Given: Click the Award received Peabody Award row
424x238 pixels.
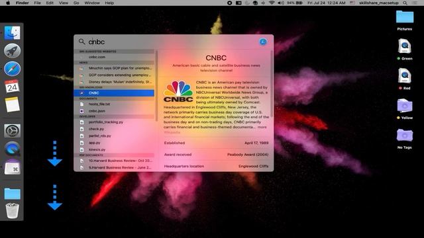Looking at the screenshot, I should click(216, 155).
